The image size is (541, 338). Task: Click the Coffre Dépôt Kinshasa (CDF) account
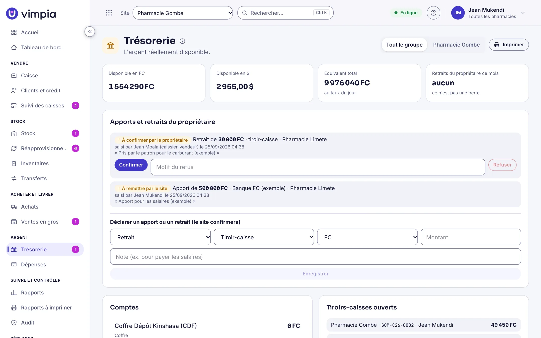click(x=207, y=329)
